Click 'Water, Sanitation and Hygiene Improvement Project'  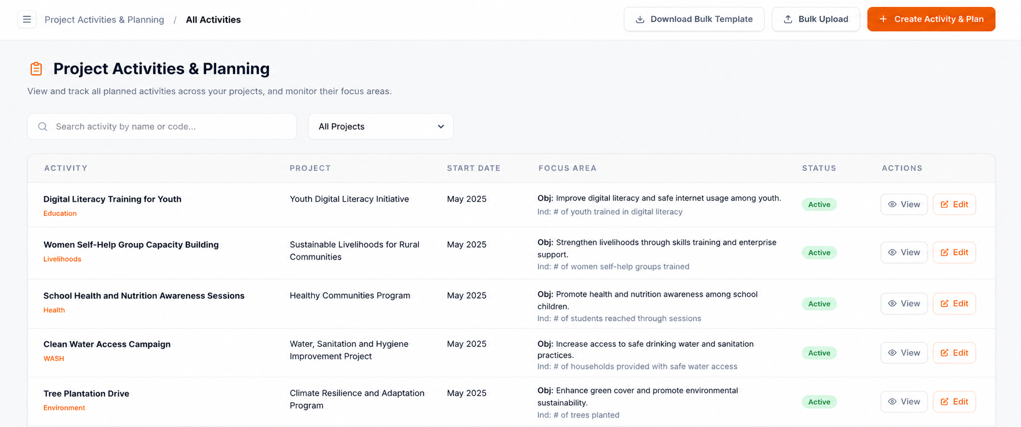pos(349,350)
